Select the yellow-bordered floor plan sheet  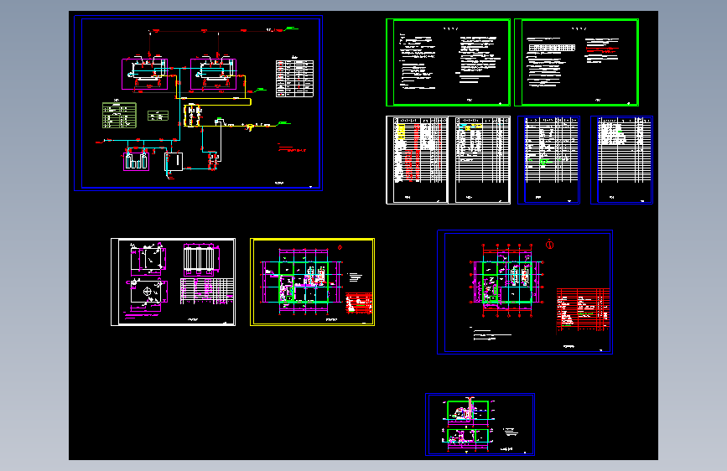(x=312, y=282)
